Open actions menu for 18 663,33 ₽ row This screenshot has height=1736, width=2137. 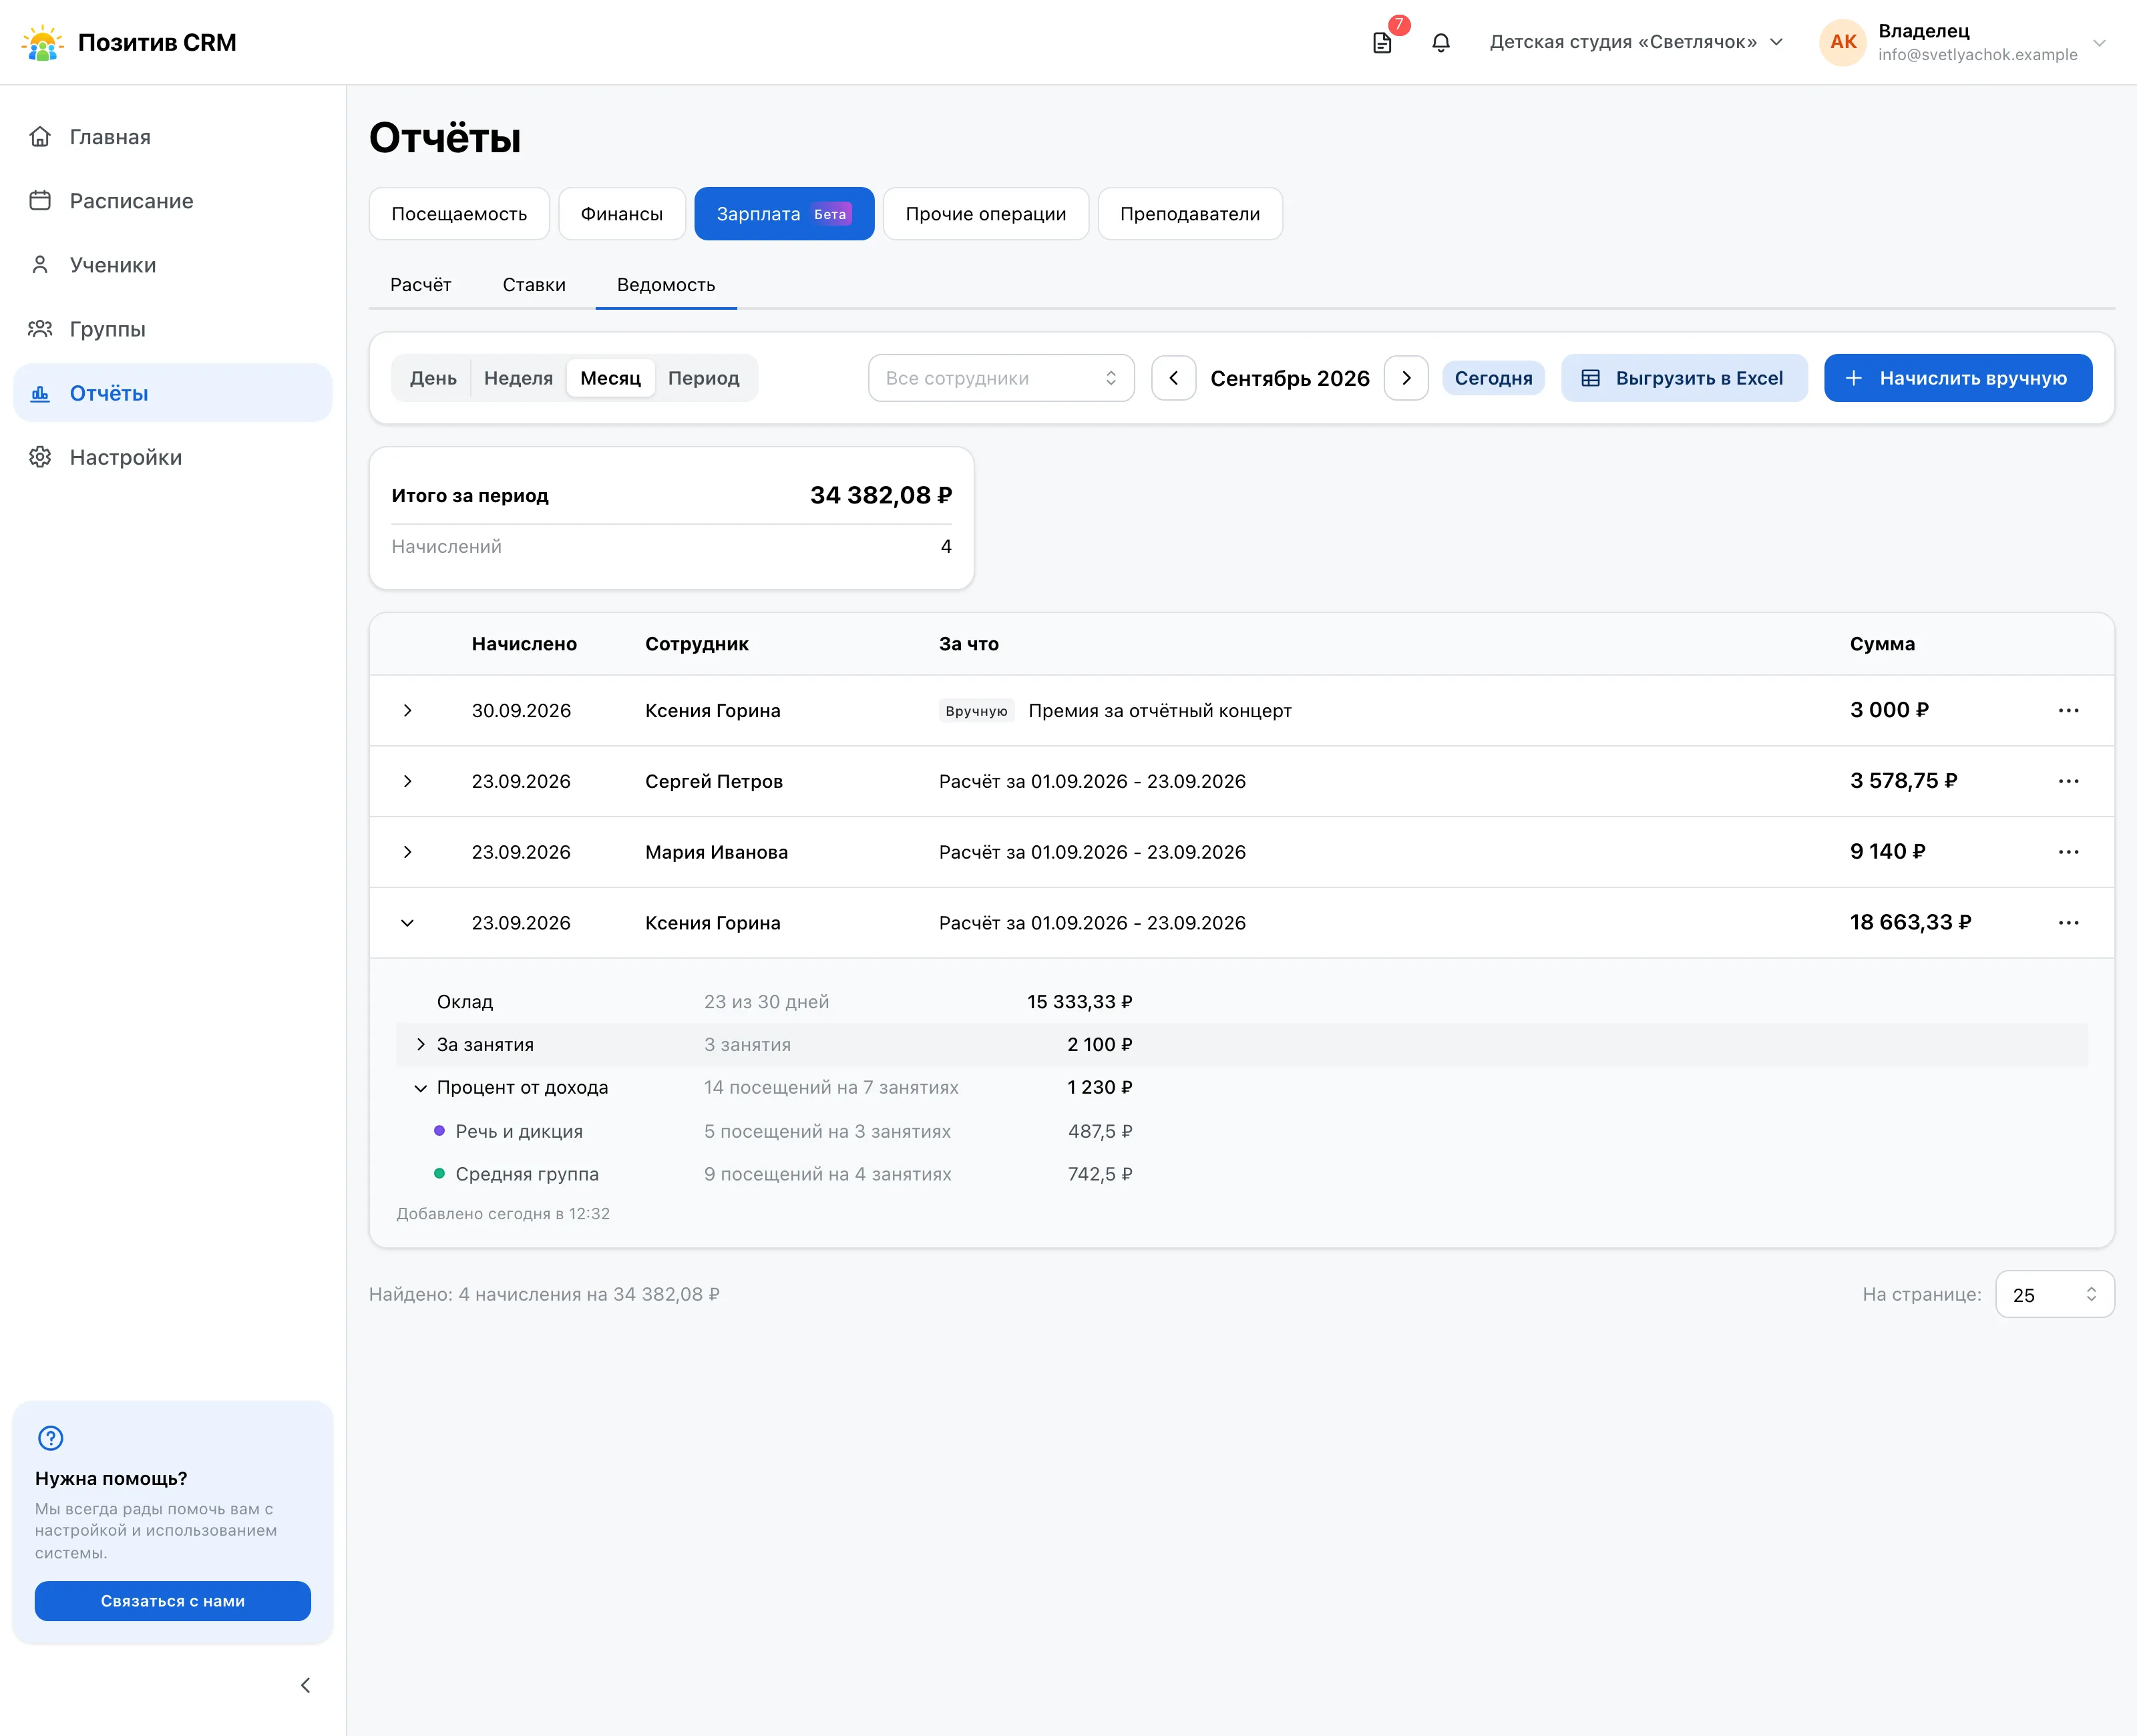point(2068,923)
